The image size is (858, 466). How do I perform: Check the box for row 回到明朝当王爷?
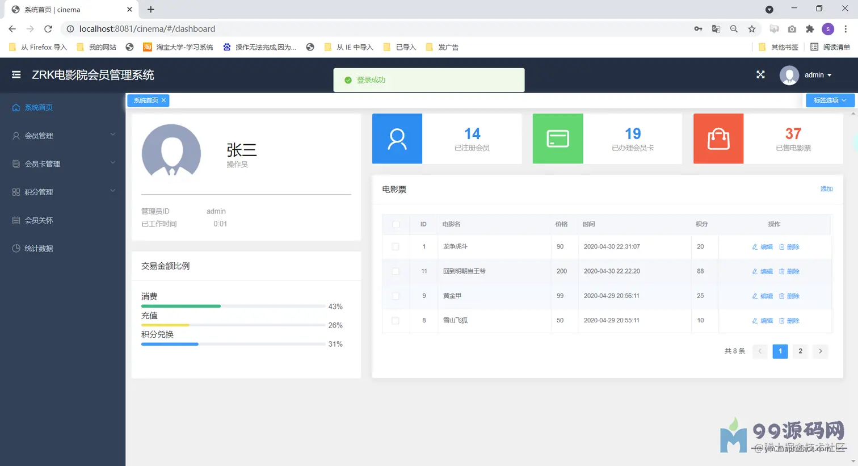tap(396, 271)
